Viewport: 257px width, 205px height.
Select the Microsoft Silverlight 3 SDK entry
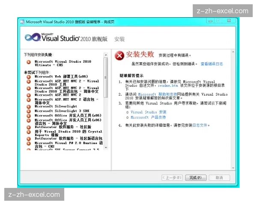(62, 111)
